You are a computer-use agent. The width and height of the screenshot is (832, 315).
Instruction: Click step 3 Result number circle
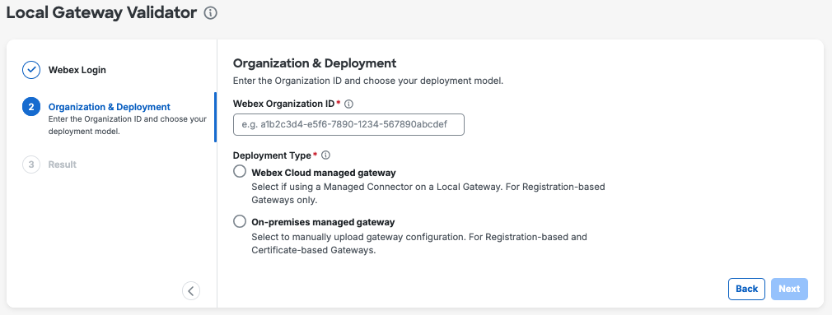pyautogui.click(x=31, y=164)
